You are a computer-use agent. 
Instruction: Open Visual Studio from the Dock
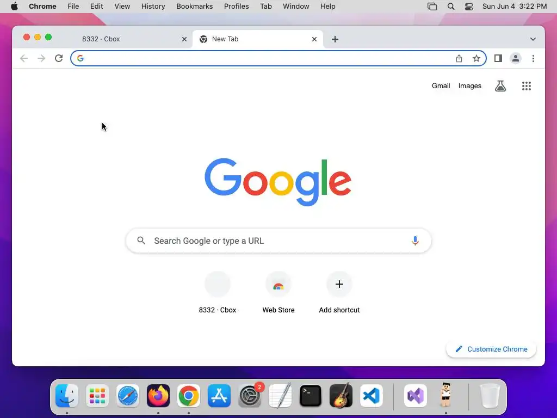pos(415,395)
